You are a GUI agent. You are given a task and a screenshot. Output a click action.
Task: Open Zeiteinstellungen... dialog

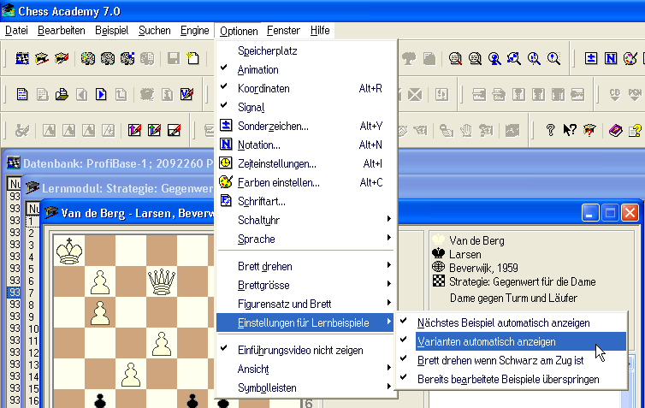[305, 163]
